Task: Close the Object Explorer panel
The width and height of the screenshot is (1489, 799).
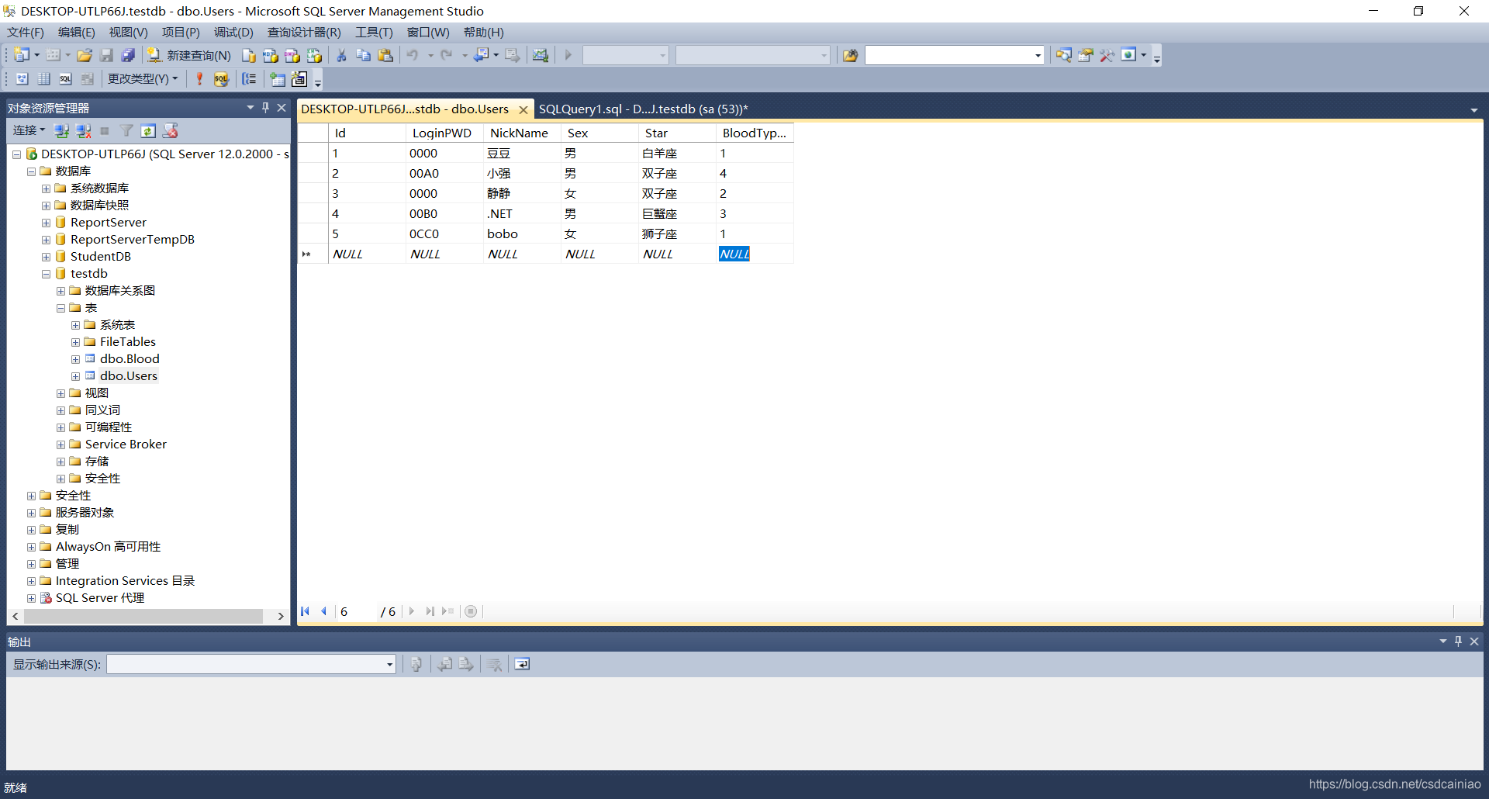Action: 282,108
